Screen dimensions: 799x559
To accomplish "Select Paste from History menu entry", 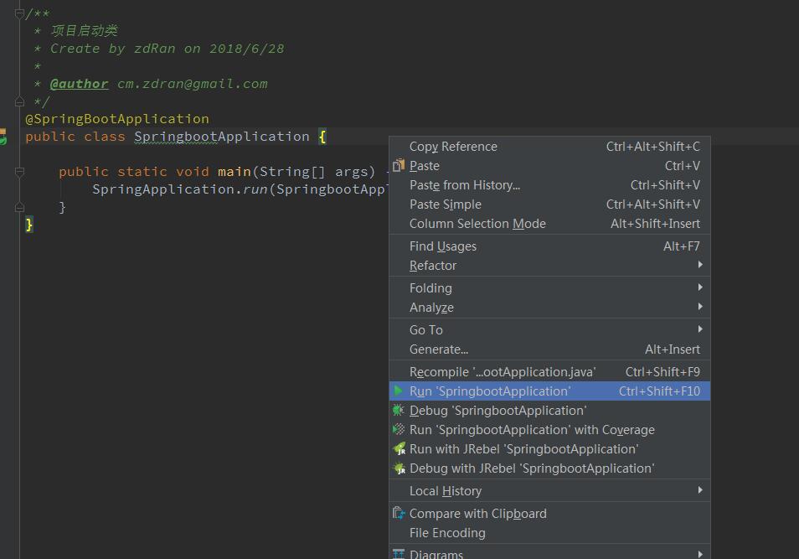I will pyautogui.click(x=549, y=185).
